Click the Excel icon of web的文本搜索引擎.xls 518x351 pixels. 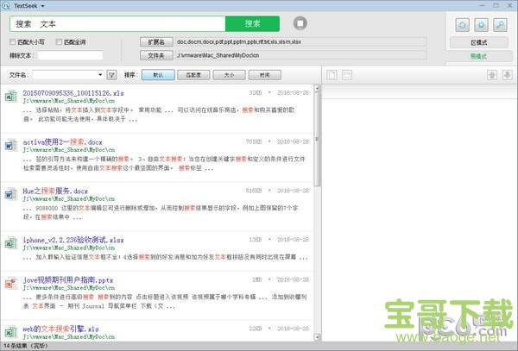11,332
